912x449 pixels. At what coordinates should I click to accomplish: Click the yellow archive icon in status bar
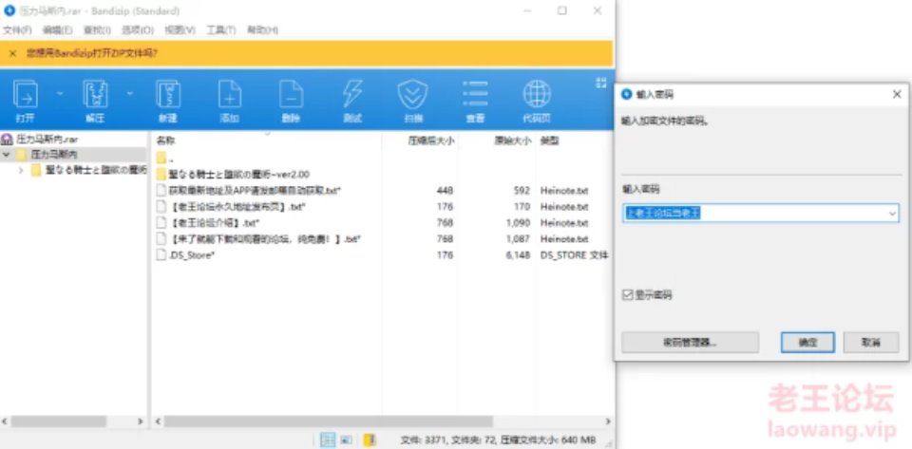370,440
